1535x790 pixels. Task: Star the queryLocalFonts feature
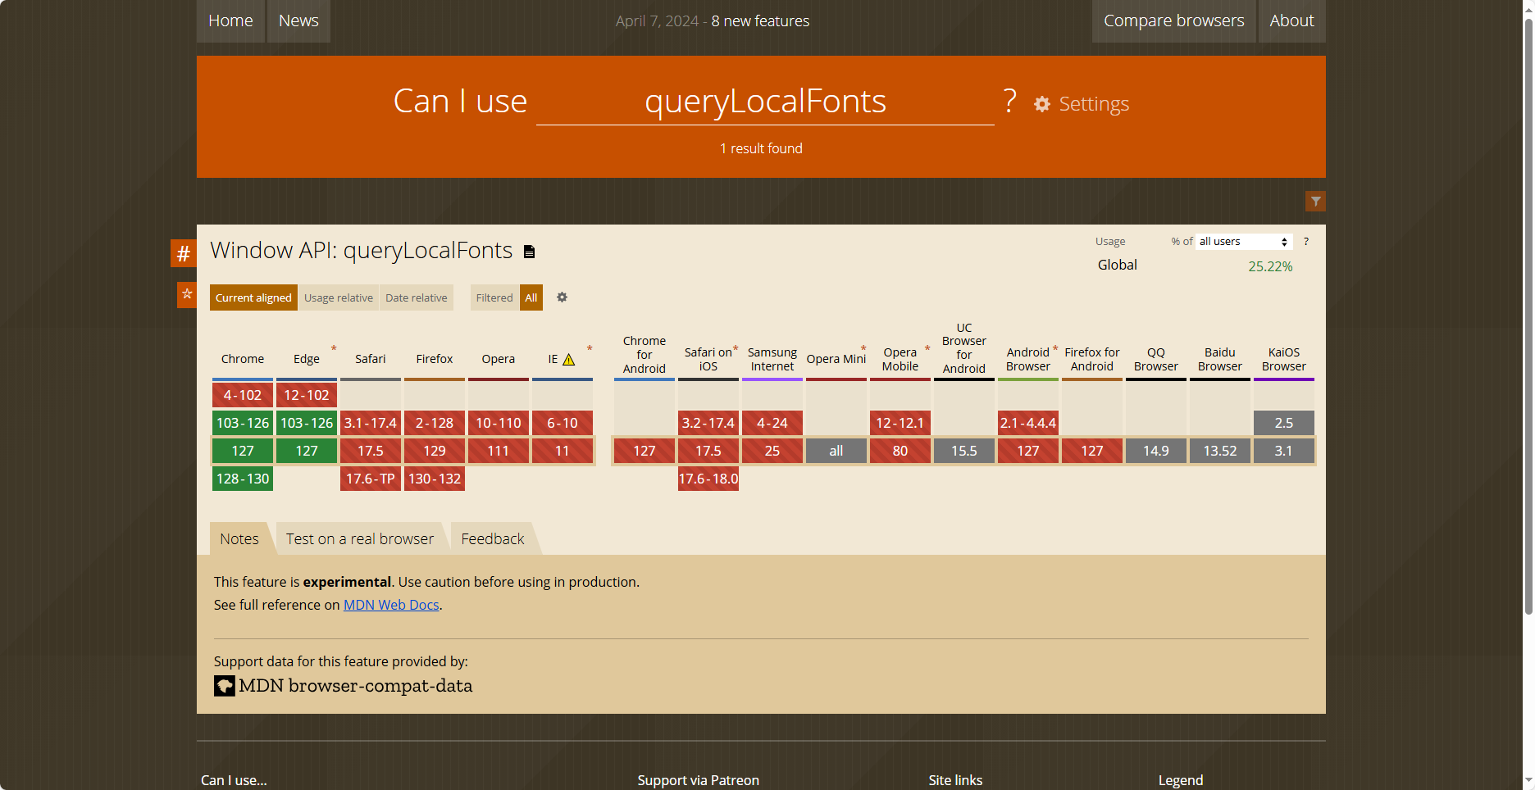coord(187,294)
